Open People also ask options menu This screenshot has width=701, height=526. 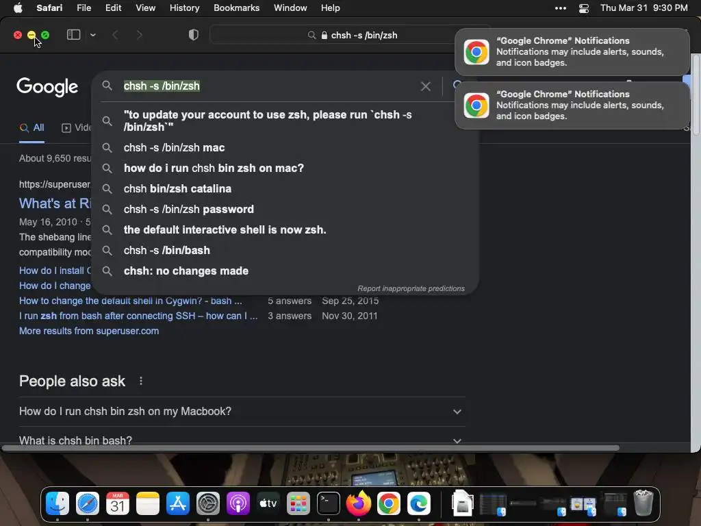pyautogui.click(x=141, y=381)
